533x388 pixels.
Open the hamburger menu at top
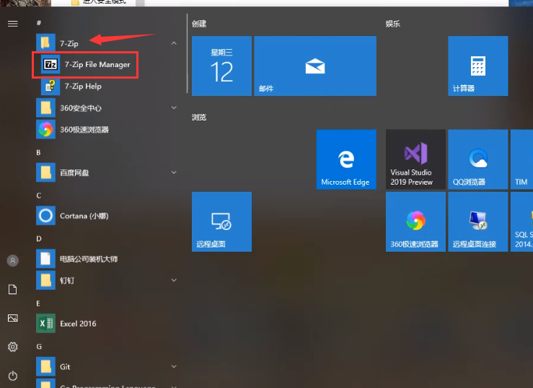click(12, 24)
